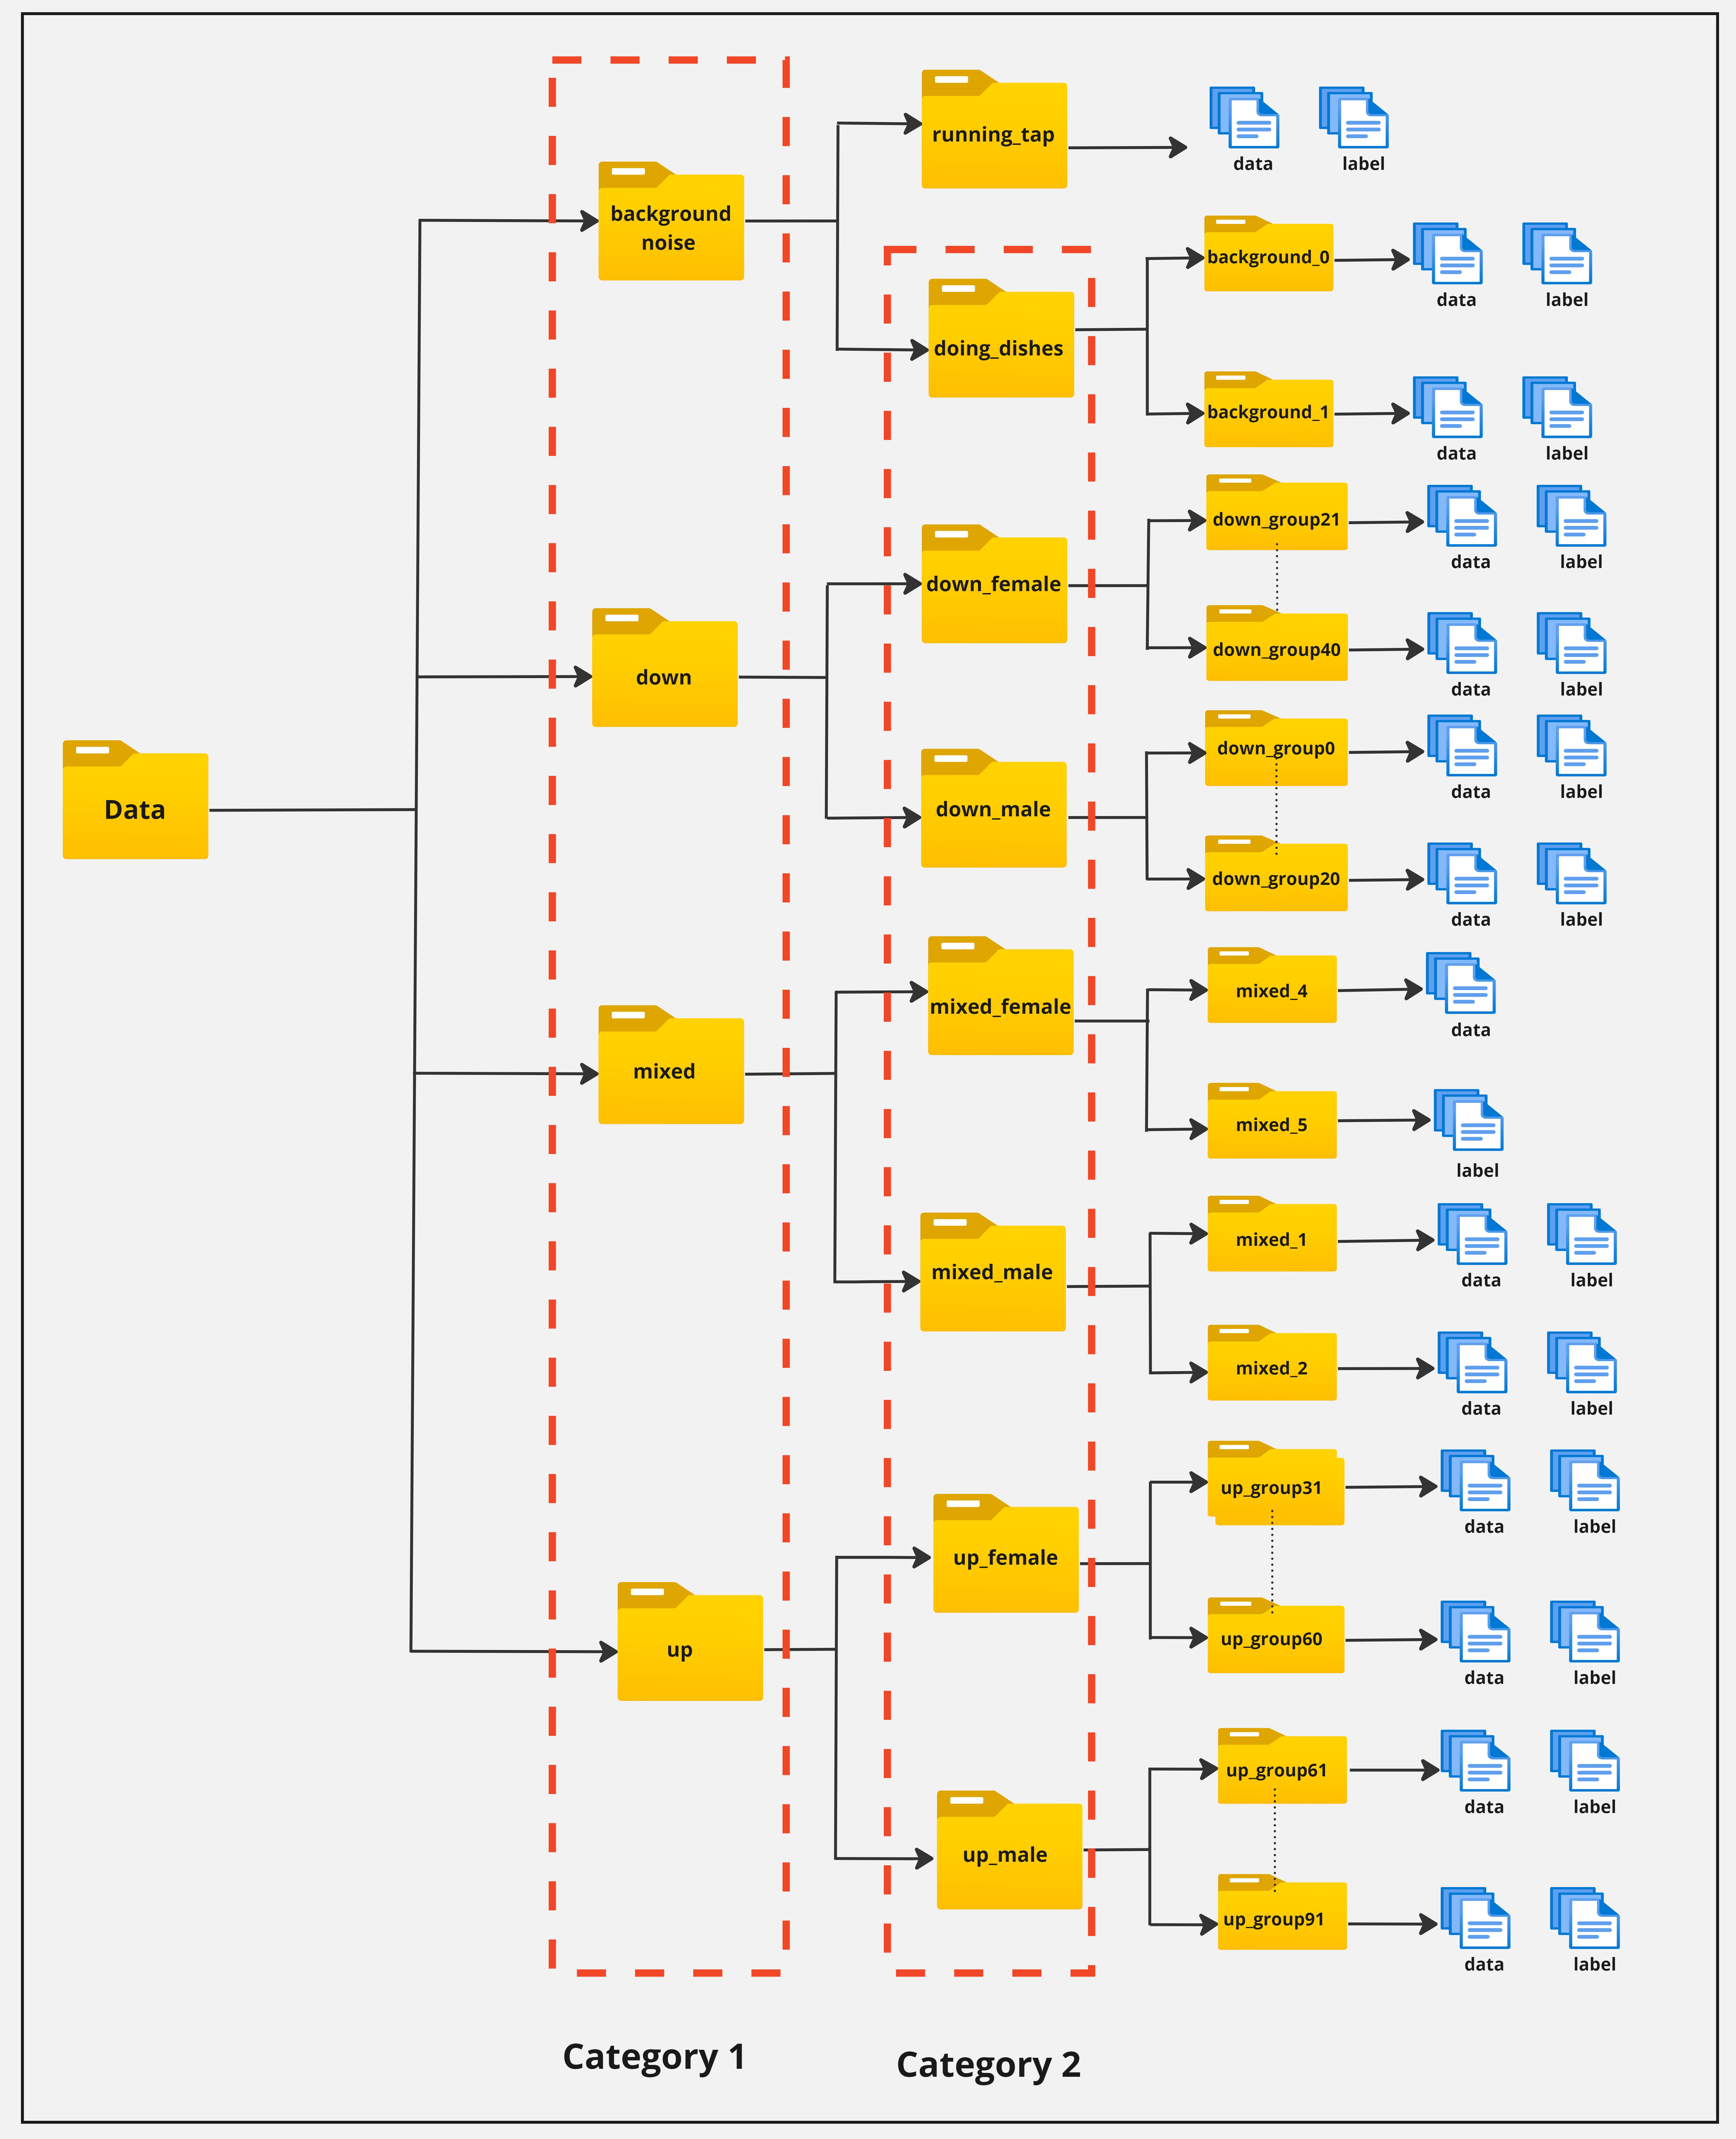This screenshot has width=1736, height=2139.
Task: Select the mixed_5 folder
Action: [x=1272, y=1121]
